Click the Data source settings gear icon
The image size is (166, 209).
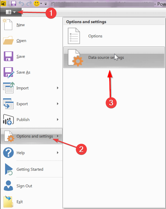coord(75,58)
